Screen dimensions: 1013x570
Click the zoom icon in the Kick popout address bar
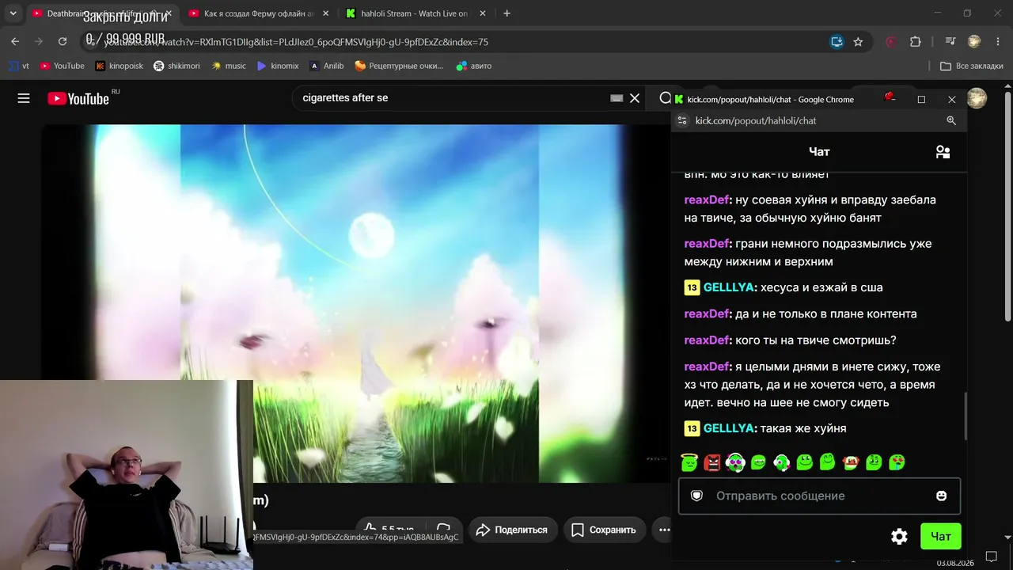951,120
